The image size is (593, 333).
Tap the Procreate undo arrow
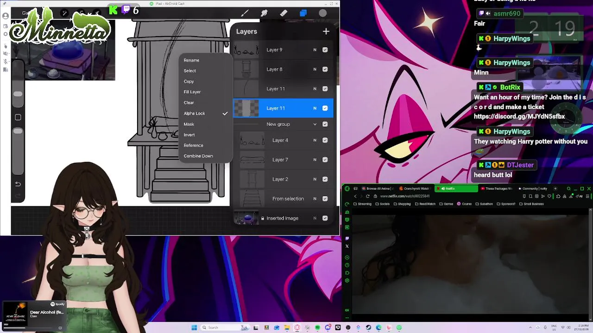tap(18, 184)
